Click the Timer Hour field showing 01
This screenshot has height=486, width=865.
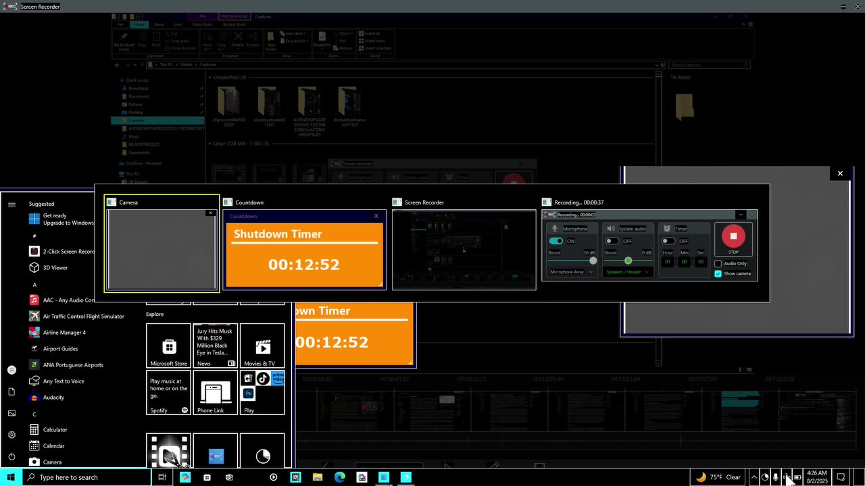[x=668, y=262]
